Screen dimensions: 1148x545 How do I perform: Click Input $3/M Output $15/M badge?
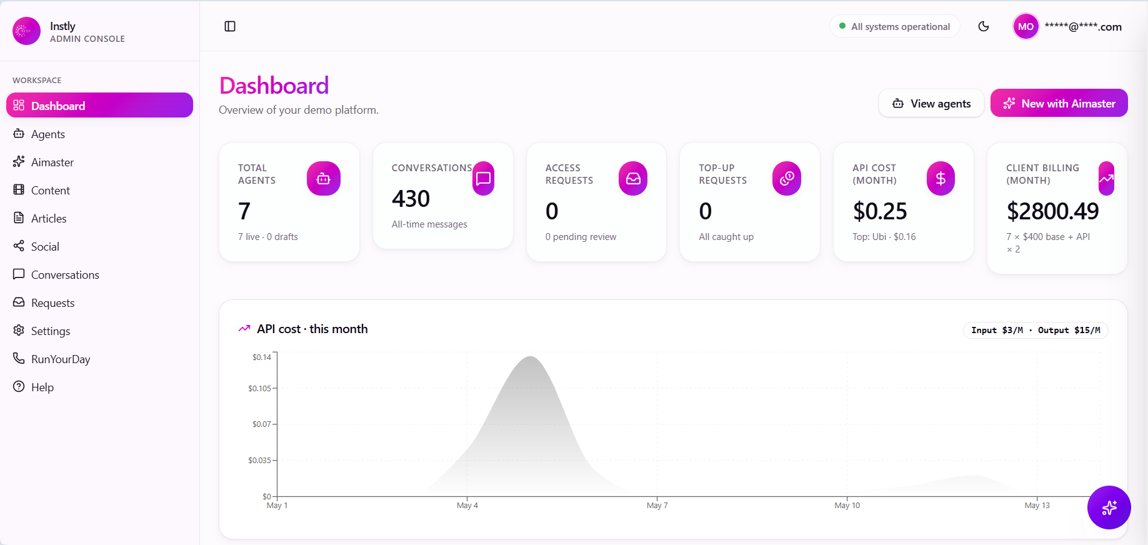pos(1036,330)
